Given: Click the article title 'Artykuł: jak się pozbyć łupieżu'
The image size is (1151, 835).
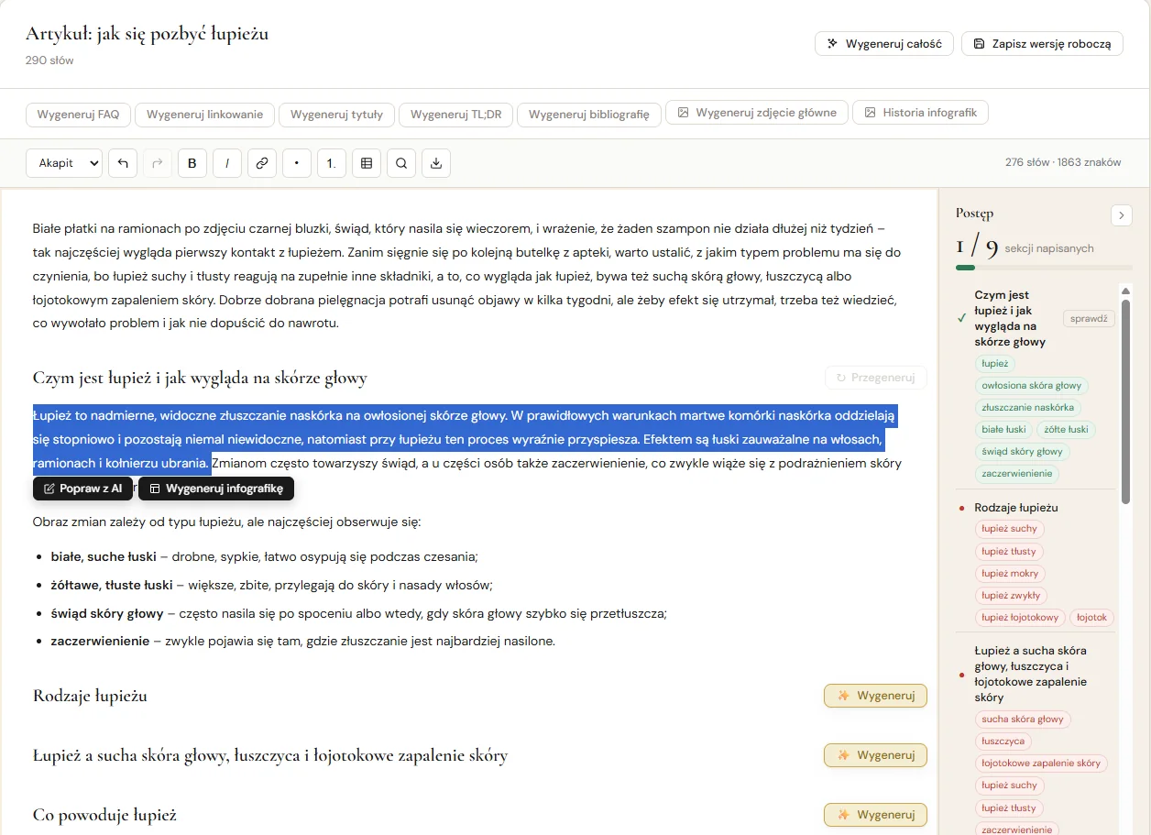Looking at the screenshot, I should tap(147, 34).
